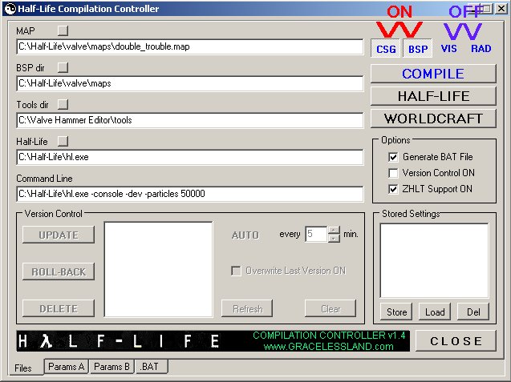Launch game with HALF-LIFE button
The image size is (511, 382).
click(x=433, y=96)
